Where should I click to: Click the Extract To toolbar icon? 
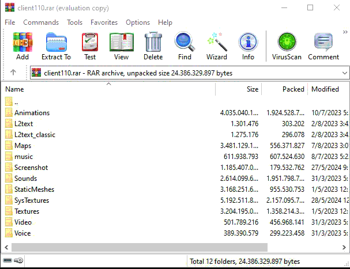(x=56, y=46)
